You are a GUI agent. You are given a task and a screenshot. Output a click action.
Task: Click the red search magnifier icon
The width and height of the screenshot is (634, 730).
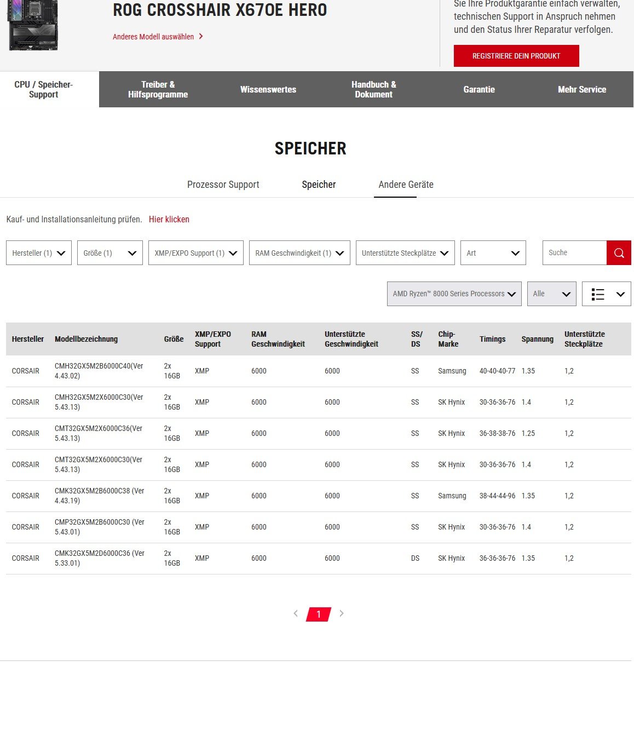point(619,252)
